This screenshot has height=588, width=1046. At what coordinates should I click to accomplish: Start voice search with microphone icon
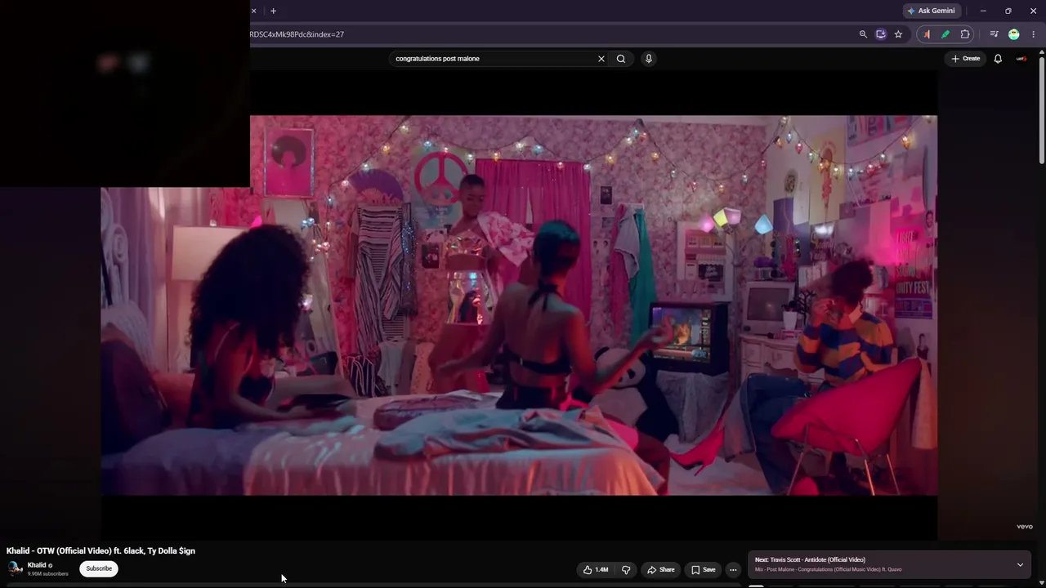pyautogui.click(x=649, y=59)
